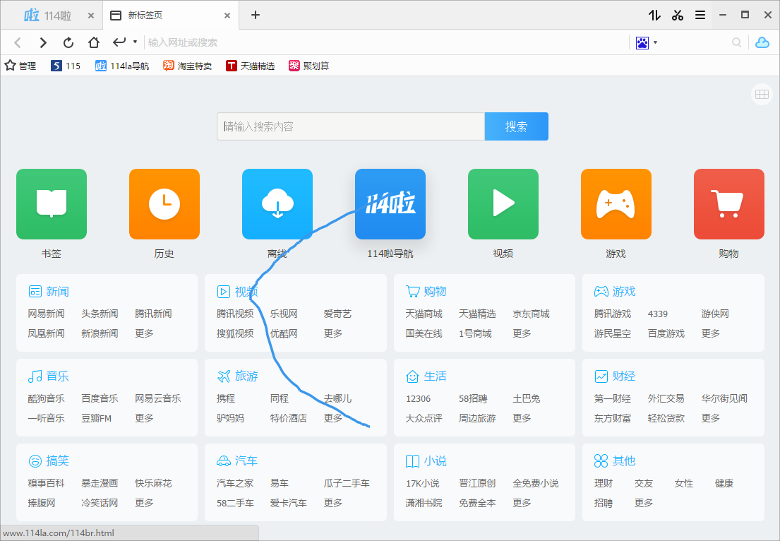Close the 新标签页 tab
The width and height of the screenshot is (780, 541).
[227, 16]
